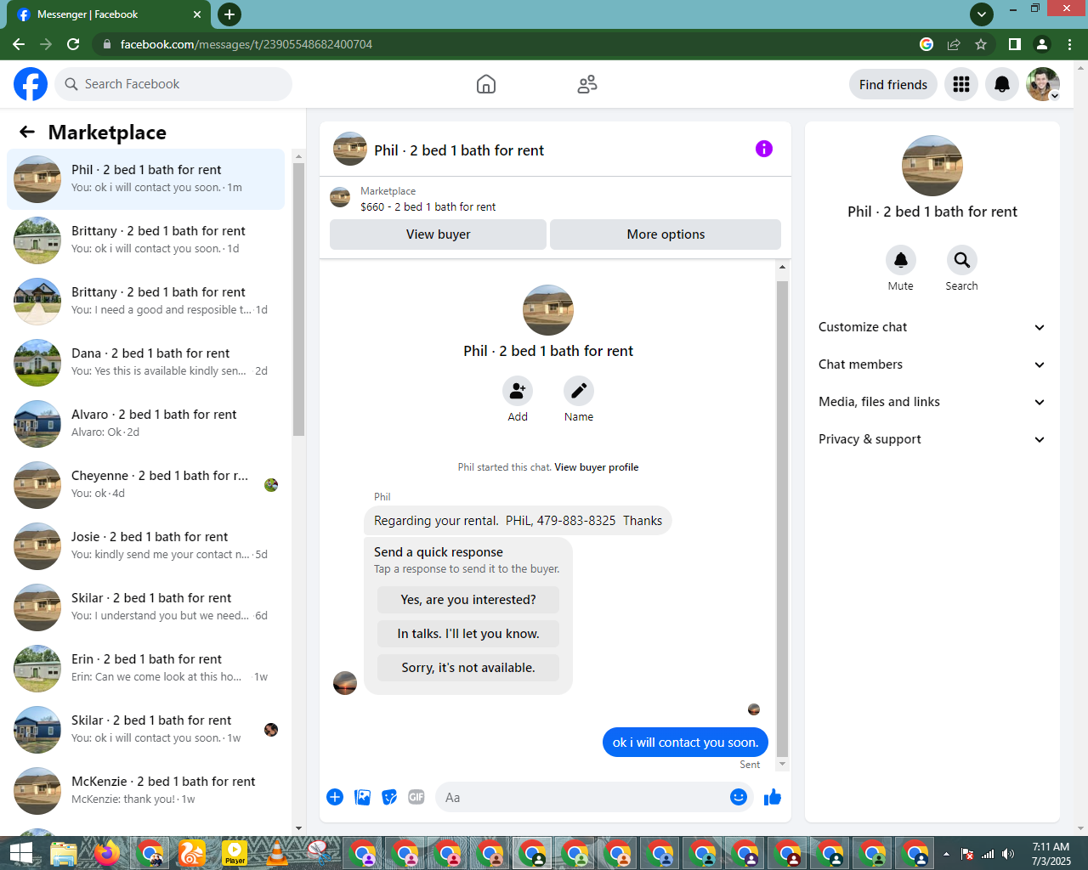
Task: Open the Facebook menu grid icon
Action: [961, 84]
